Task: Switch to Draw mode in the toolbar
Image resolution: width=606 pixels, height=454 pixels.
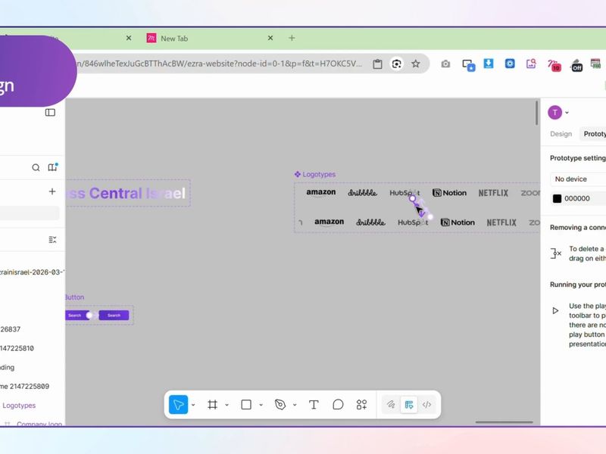Action: pyautogui.click(x=391, y=405)
